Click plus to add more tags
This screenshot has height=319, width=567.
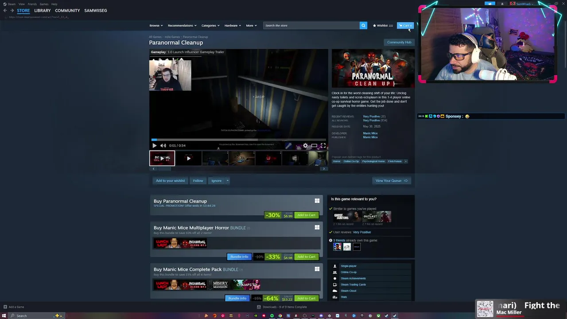405,161
